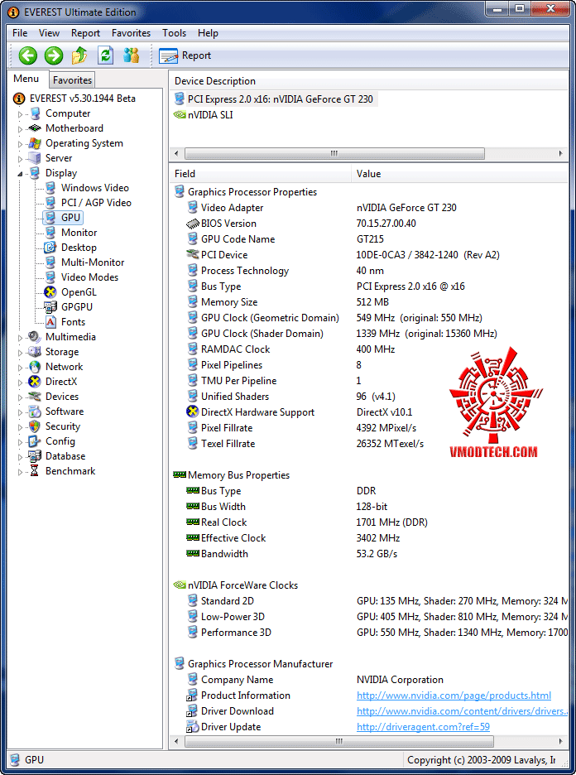Open the Favorites menu
Viewport: 576px width, 775px height.
(131, 33)
